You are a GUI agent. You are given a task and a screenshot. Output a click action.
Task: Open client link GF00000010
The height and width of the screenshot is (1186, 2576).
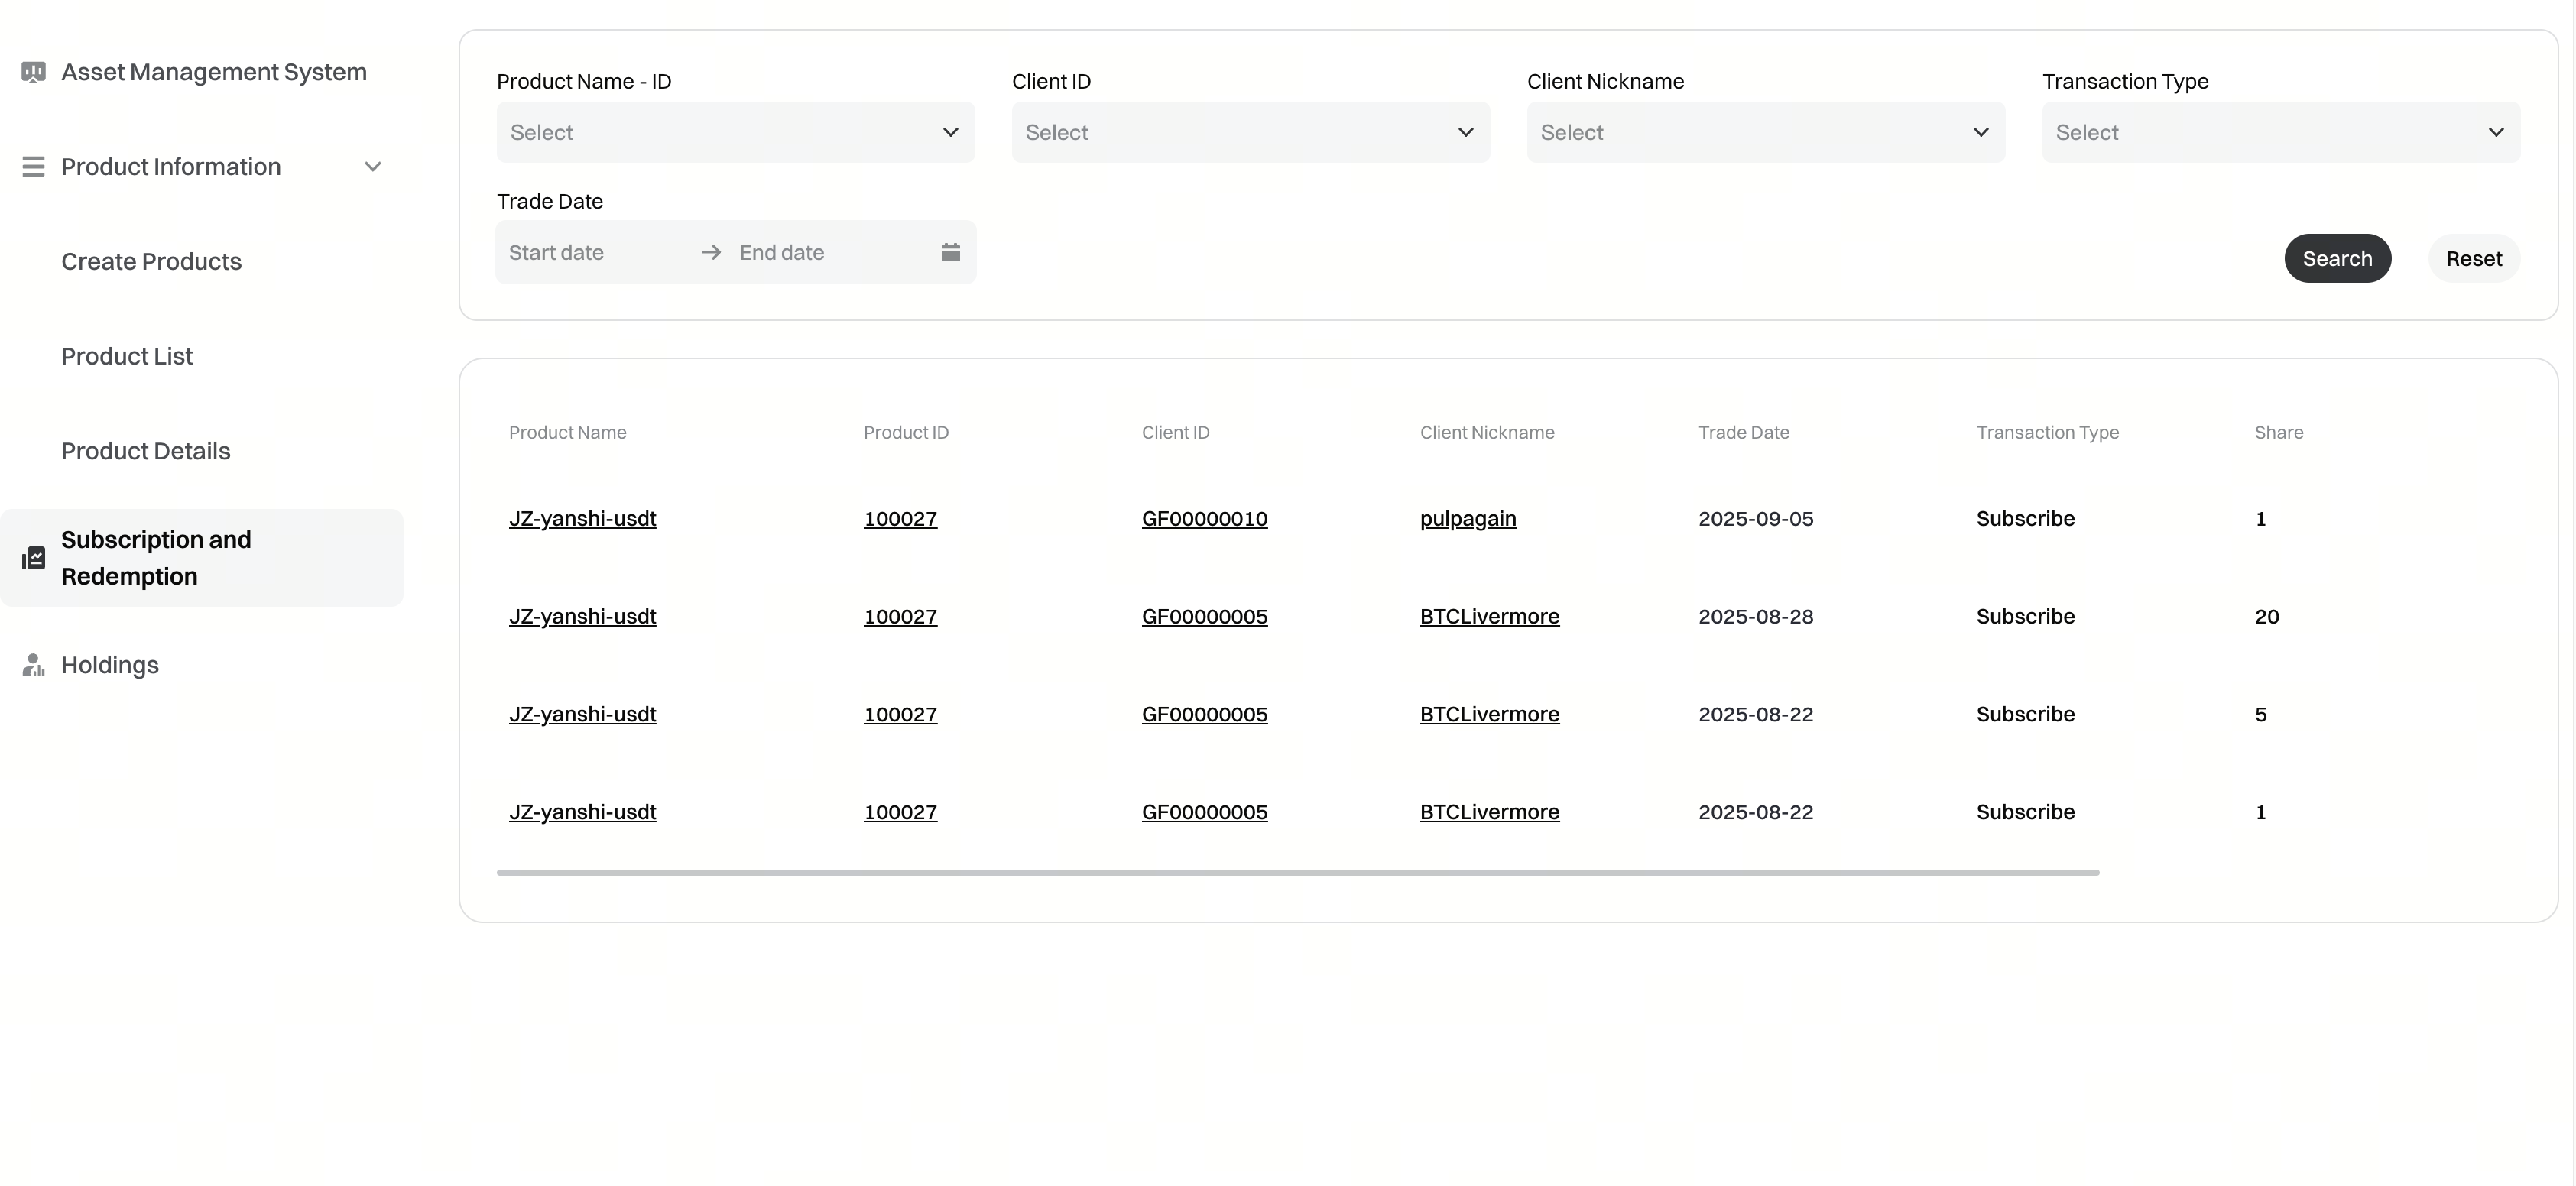click(x=1204, y=519)
